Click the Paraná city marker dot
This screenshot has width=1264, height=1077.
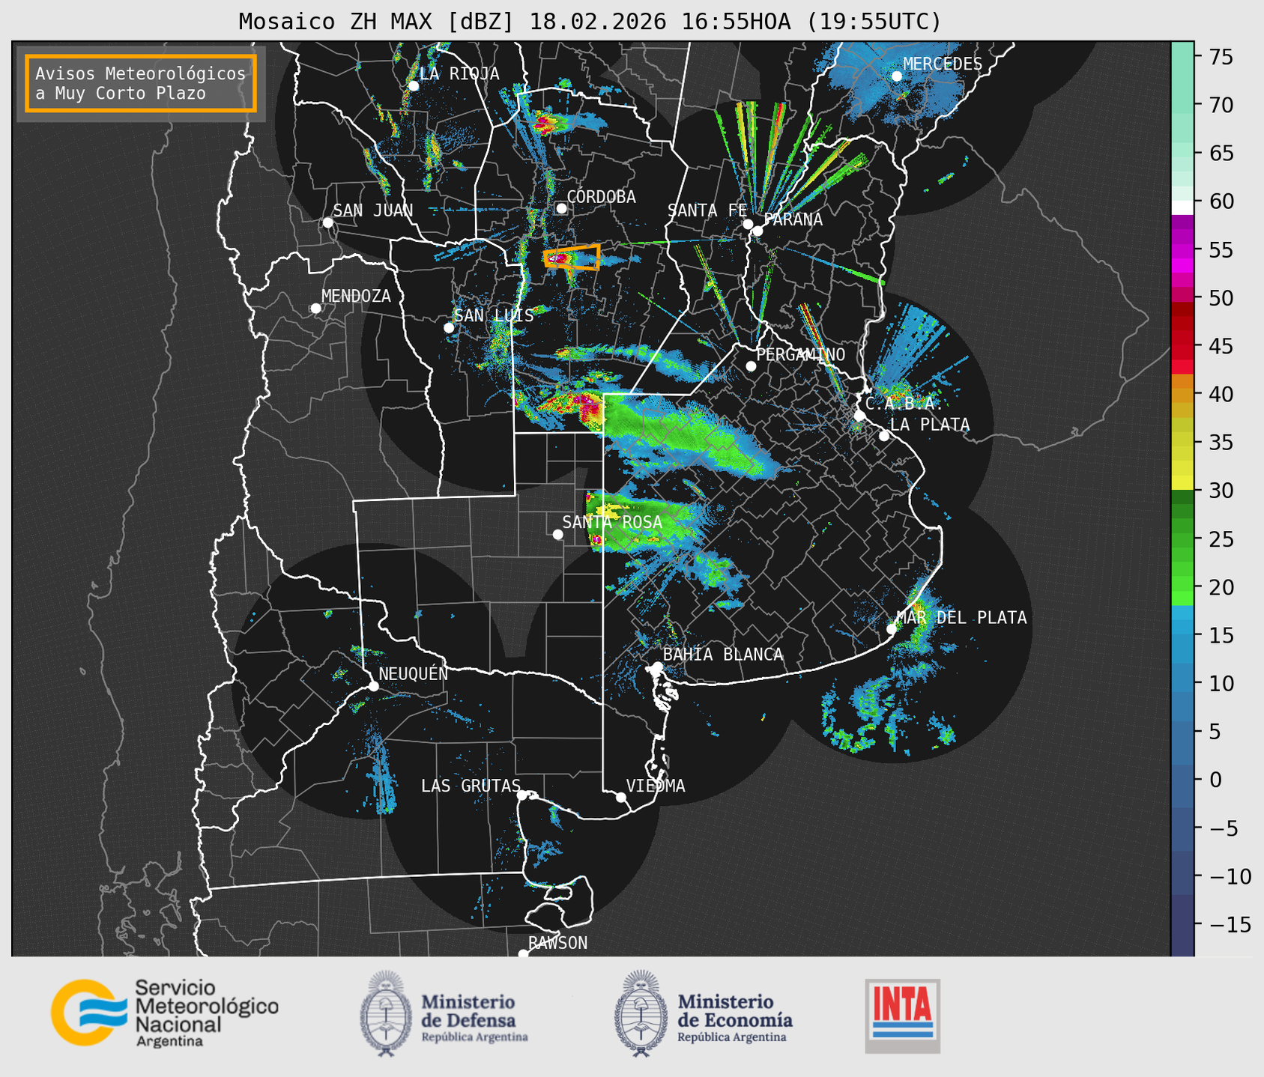758,231
